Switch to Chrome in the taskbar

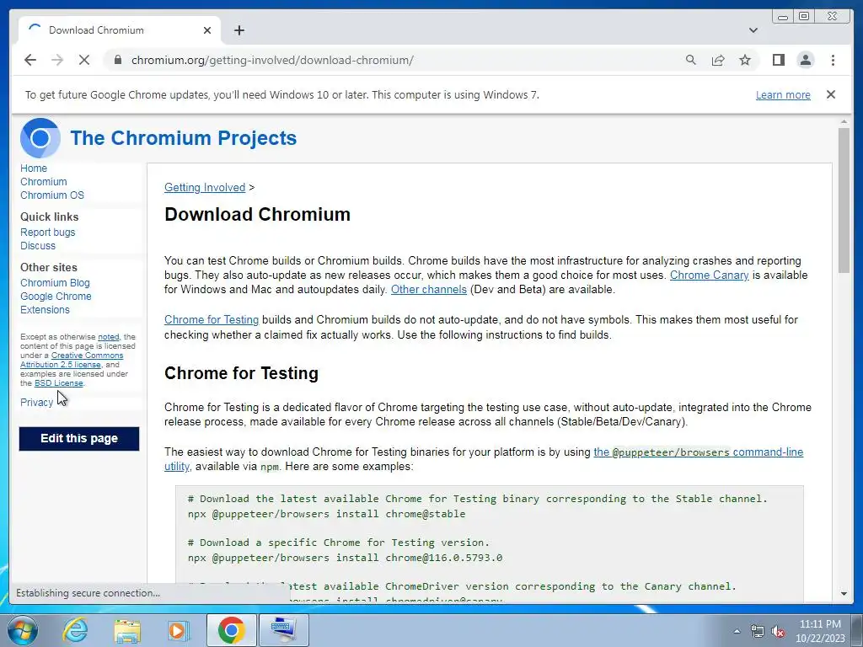pyautogui.click(x=231, y=630)
